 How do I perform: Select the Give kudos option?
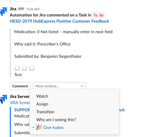53,128
